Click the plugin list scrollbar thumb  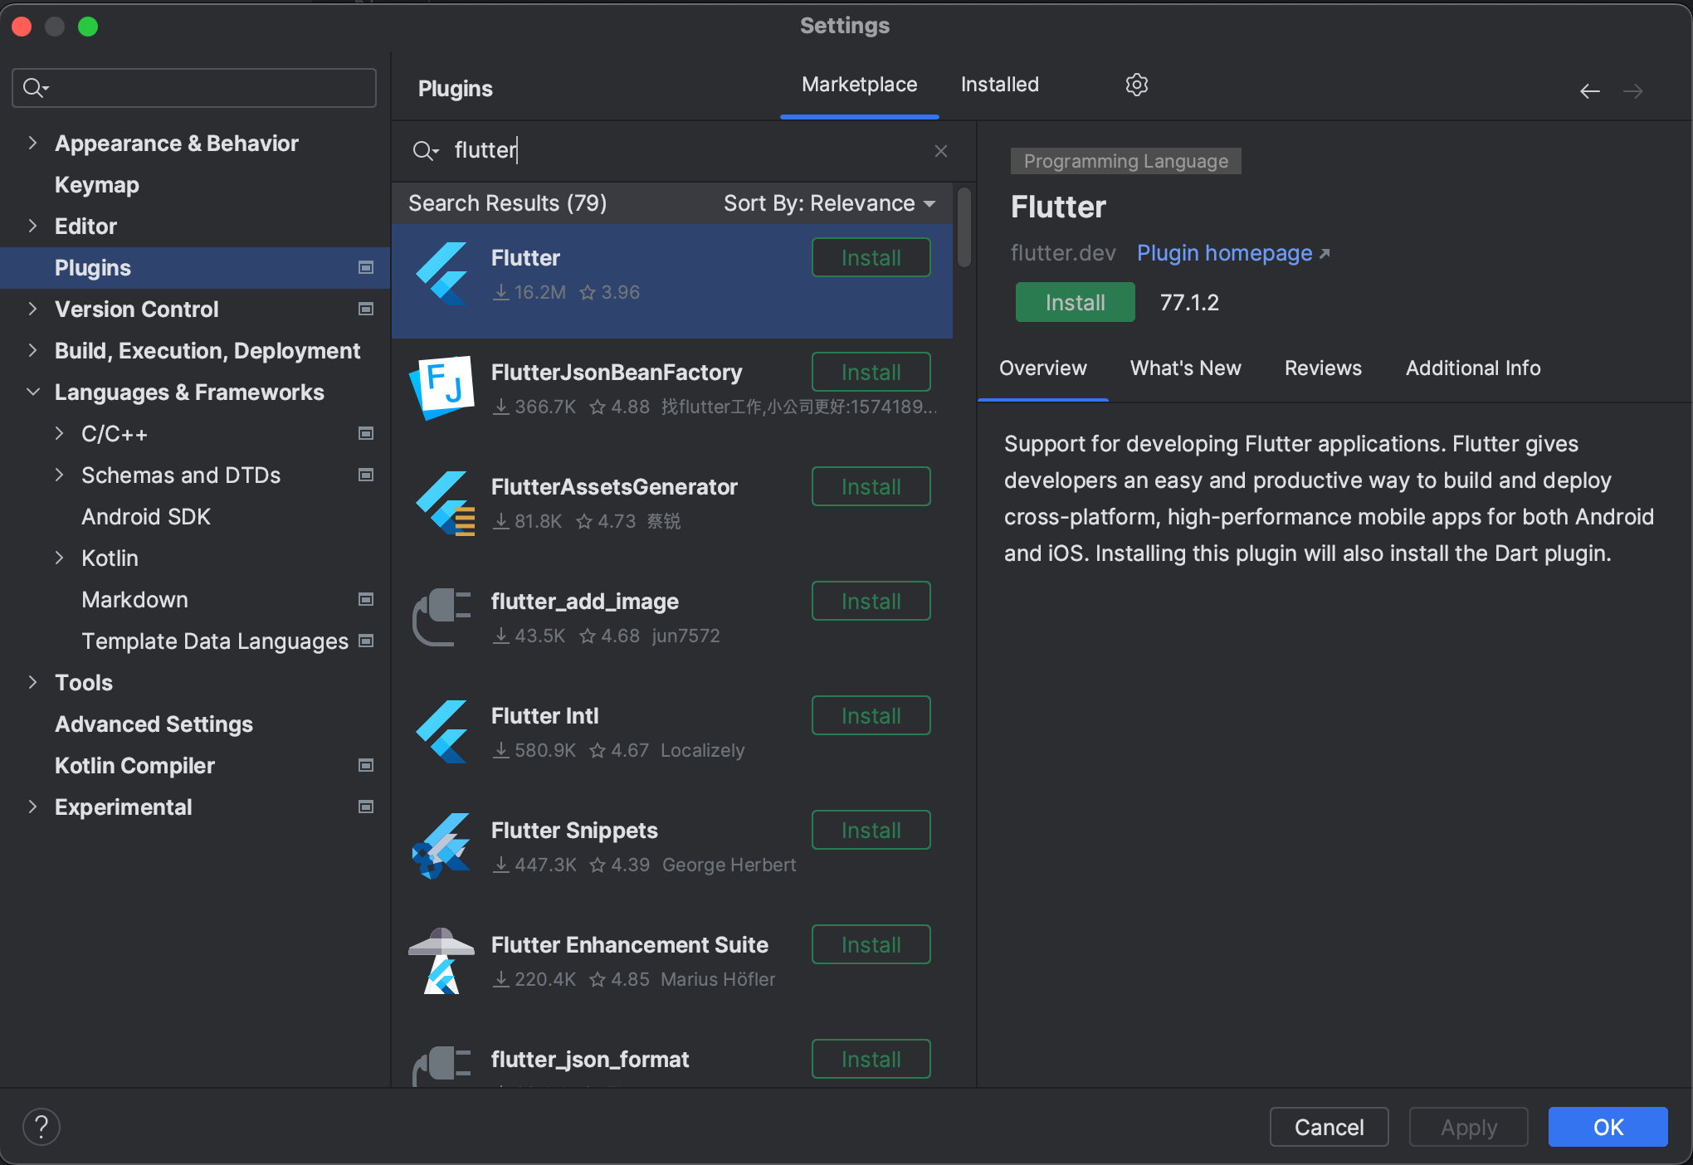(x=964, y=228)
